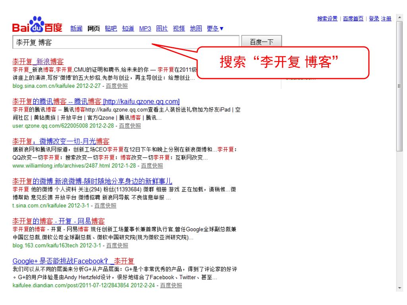Viewport: 407px width, 305px height.
Task: Click the URL text t.sina.com.cn/kaifulee
Action: tap(39, 206)
